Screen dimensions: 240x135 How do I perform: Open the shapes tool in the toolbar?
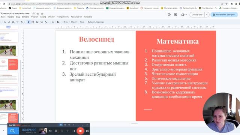(42, 22)
